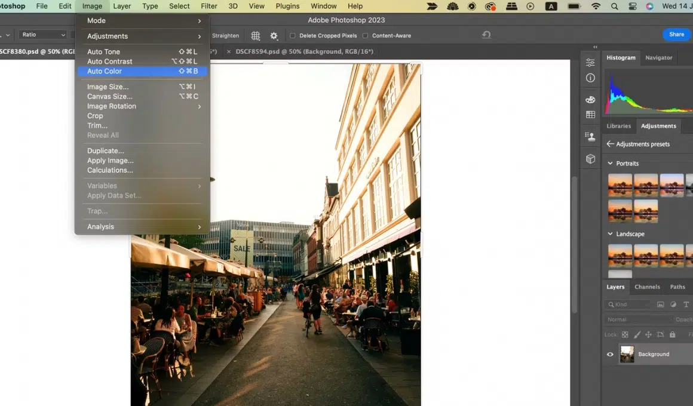693x406 pixels.
Task: Switch to the Channels tab
Action: [x=647, y=287]
